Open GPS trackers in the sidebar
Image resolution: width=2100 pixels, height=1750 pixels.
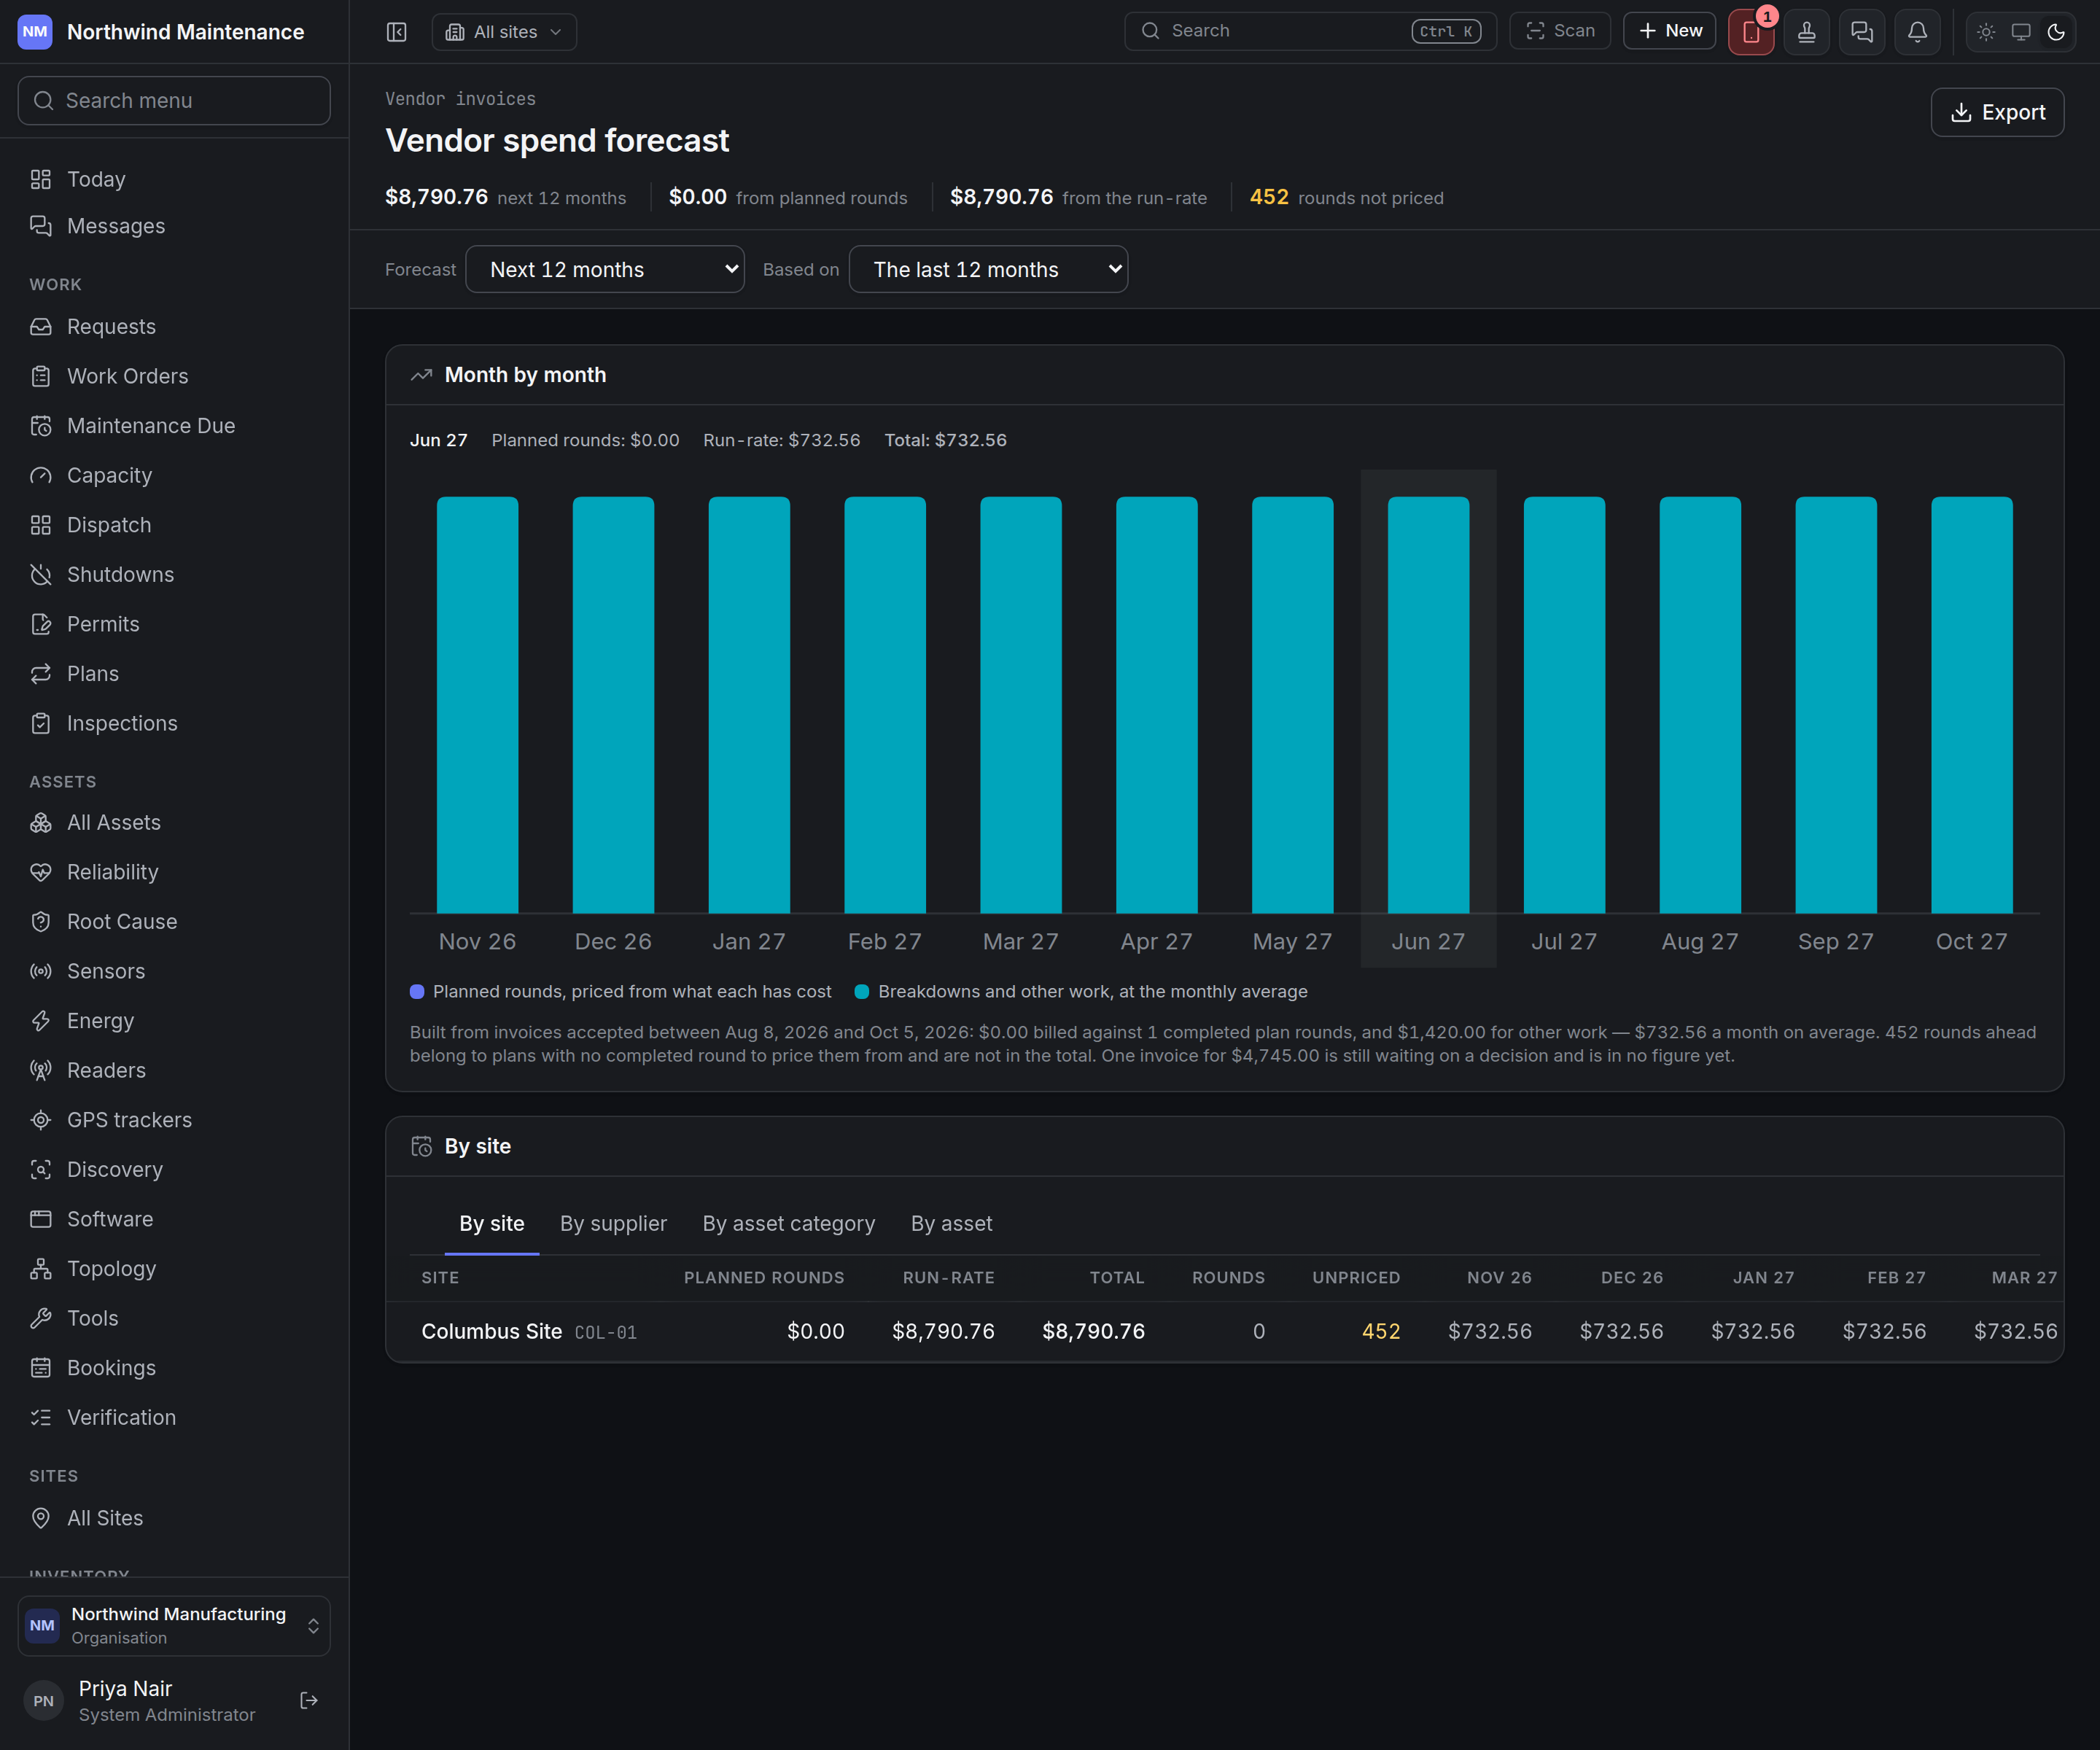point(174,1120)
